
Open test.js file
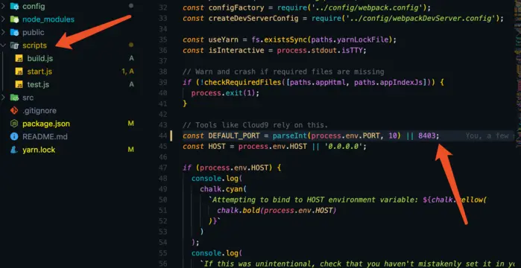[x=38, y=84]
